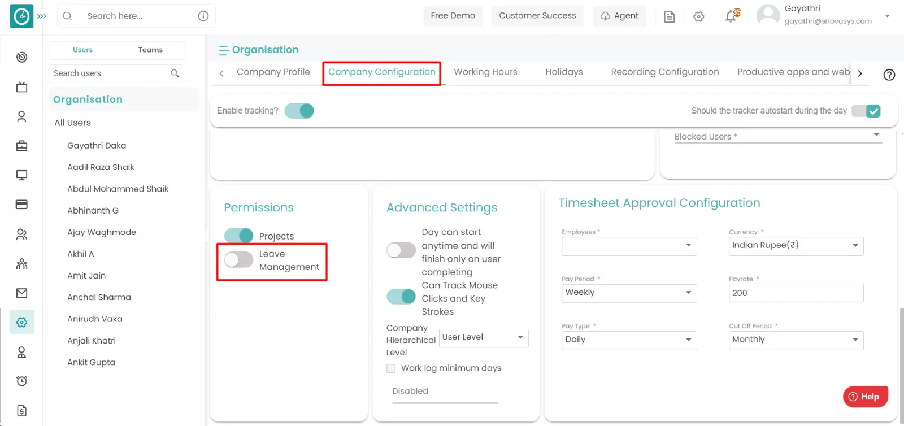
Task: Open the document icon in top bar
Action: point(670,16)
